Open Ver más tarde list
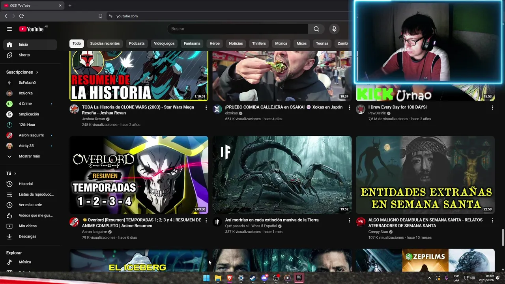The image size is (505, 284). (30, 205)
